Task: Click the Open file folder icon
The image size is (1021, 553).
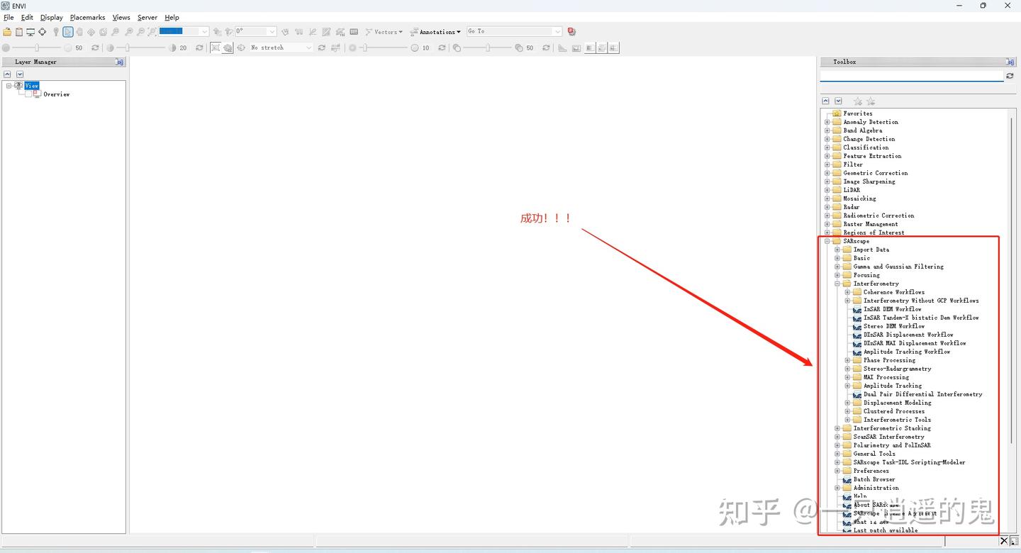Action: [7, 32]
